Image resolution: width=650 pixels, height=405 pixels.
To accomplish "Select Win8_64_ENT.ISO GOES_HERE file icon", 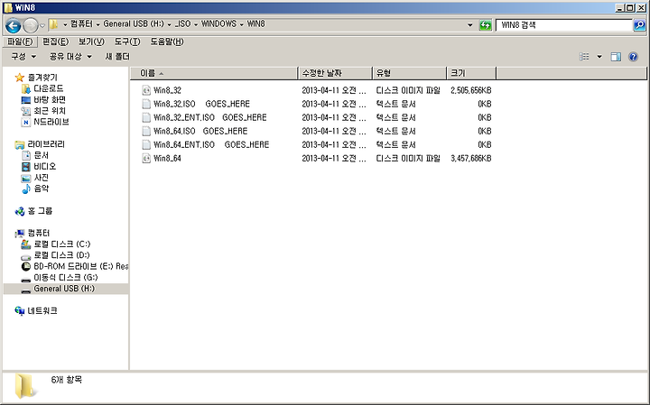I will (x=146, y=145).
